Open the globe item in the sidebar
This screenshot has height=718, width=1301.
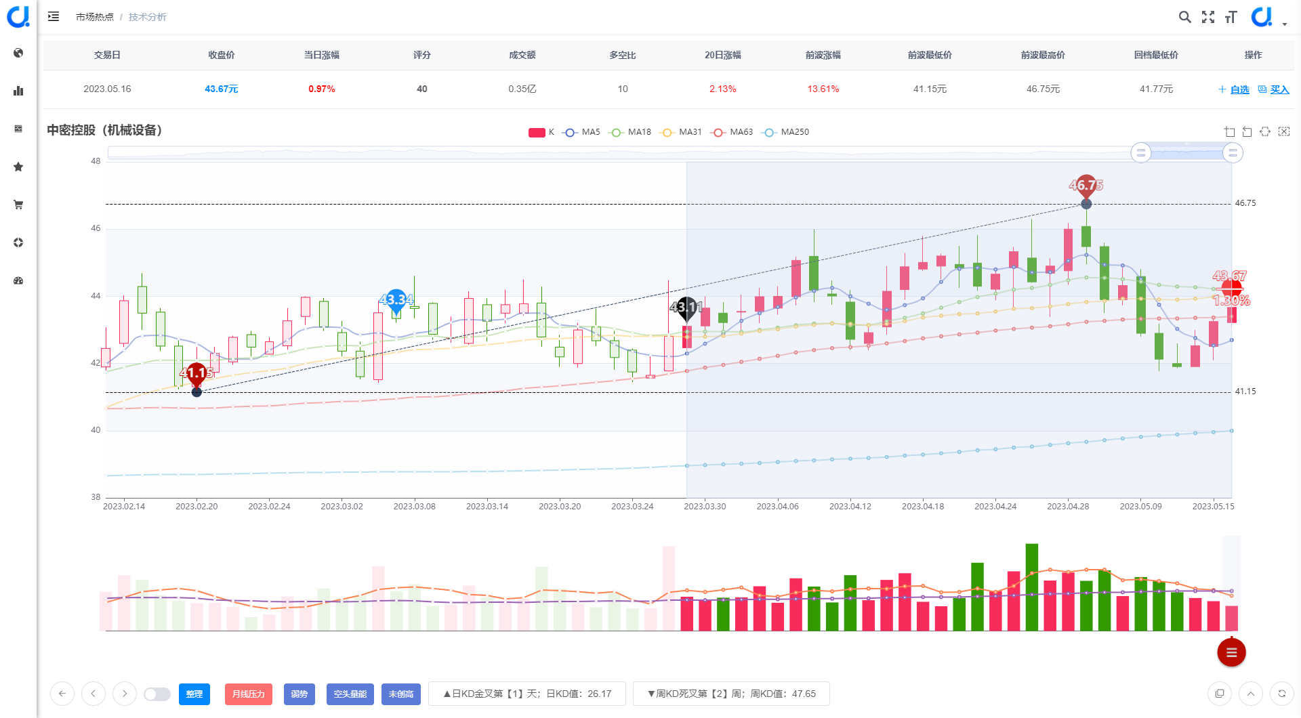(18, 53)
